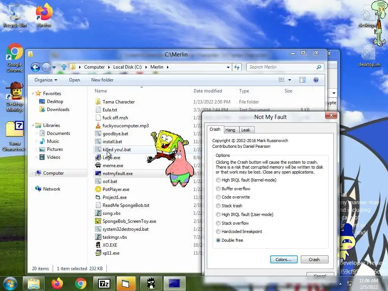Click the Colors... button
This screenshot has width=388, height=291.
(283, 260)
